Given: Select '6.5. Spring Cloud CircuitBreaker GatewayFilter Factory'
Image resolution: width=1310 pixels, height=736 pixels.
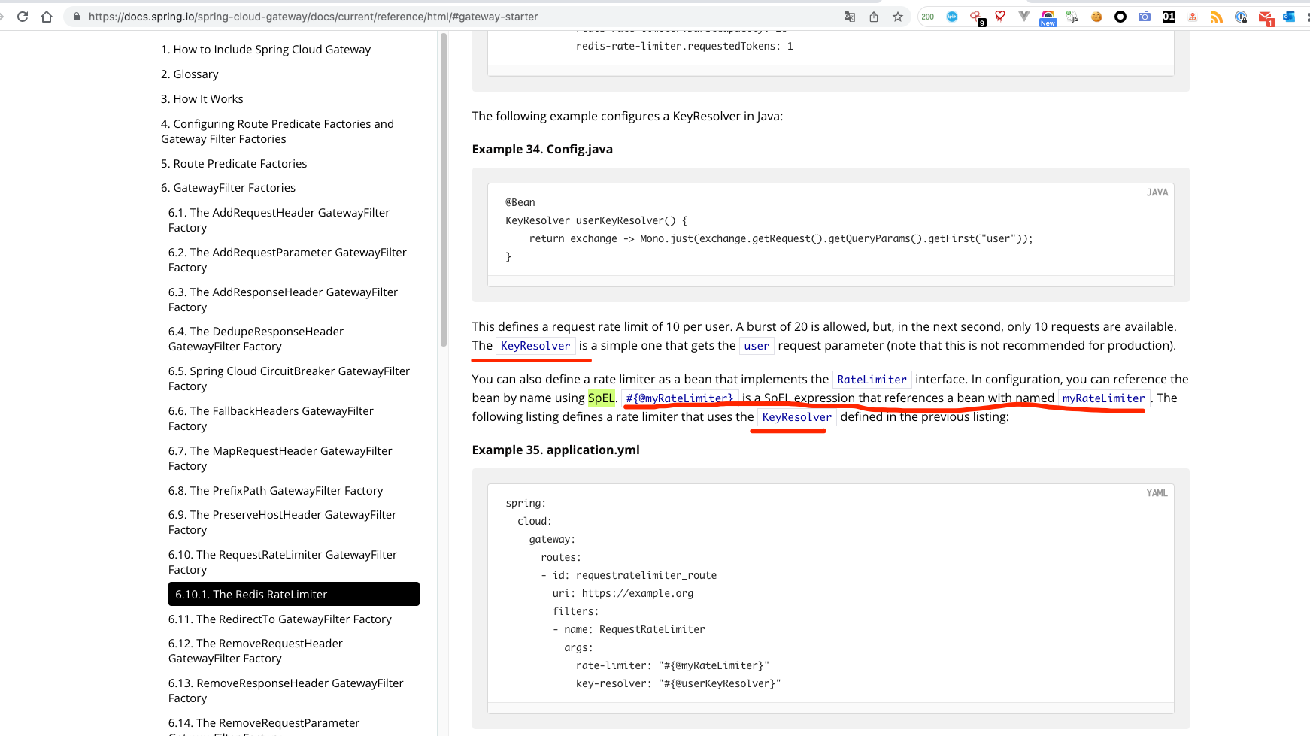Looking at the screenshot, I should click(x=289, y=379).
